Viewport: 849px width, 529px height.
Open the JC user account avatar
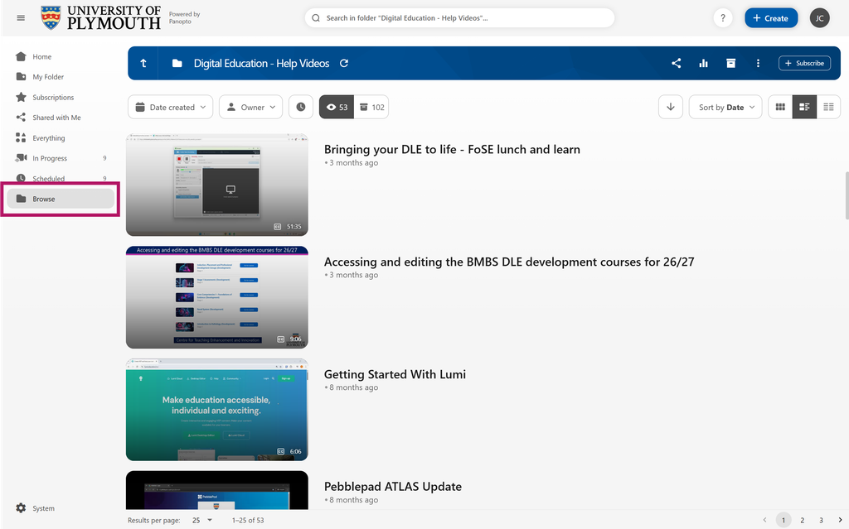(x=819, y=18)
